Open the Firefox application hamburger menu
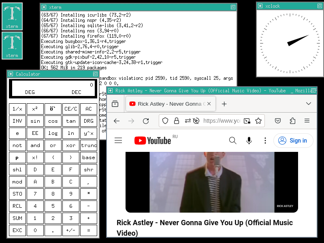324x243 pixels. 307,121
